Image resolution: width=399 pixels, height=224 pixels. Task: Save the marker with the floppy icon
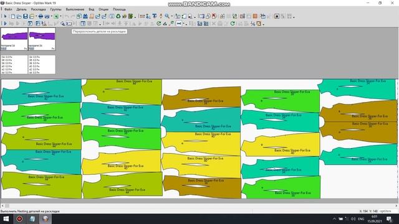(x=26, y=17)
